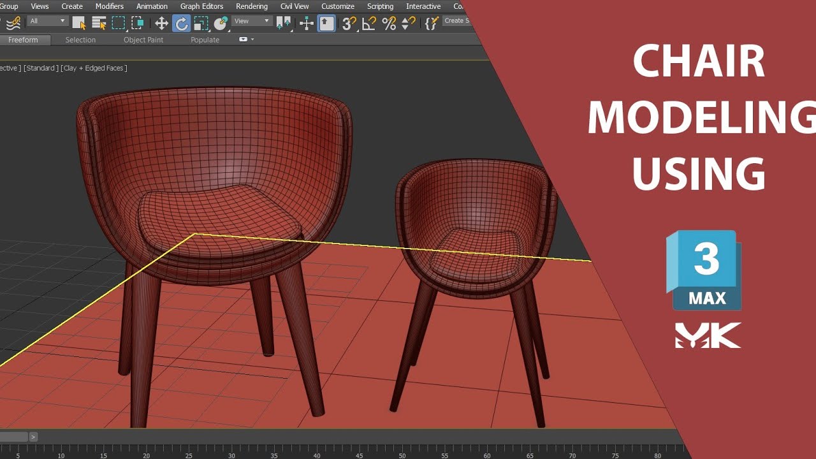This screenshot has width=816, height=459.
Task: Switch to the Populate ribbon tab
Action: click(205, 40)
